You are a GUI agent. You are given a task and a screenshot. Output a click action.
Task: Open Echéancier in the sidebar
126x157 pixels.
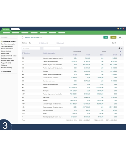pyautogui.click(x=4, y=65)
